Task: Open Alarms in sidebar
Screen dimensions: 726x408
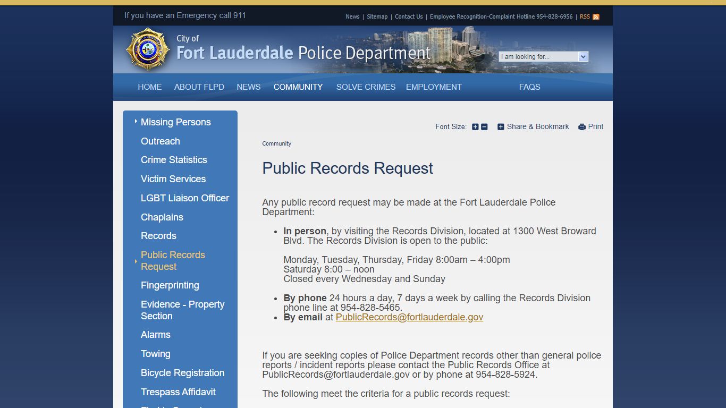Action: click(156, 335)
